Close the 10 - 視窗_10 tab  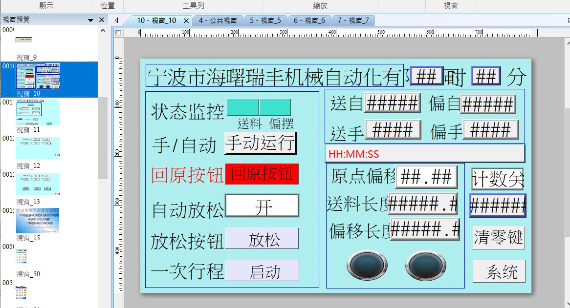(x=186, y=21)
